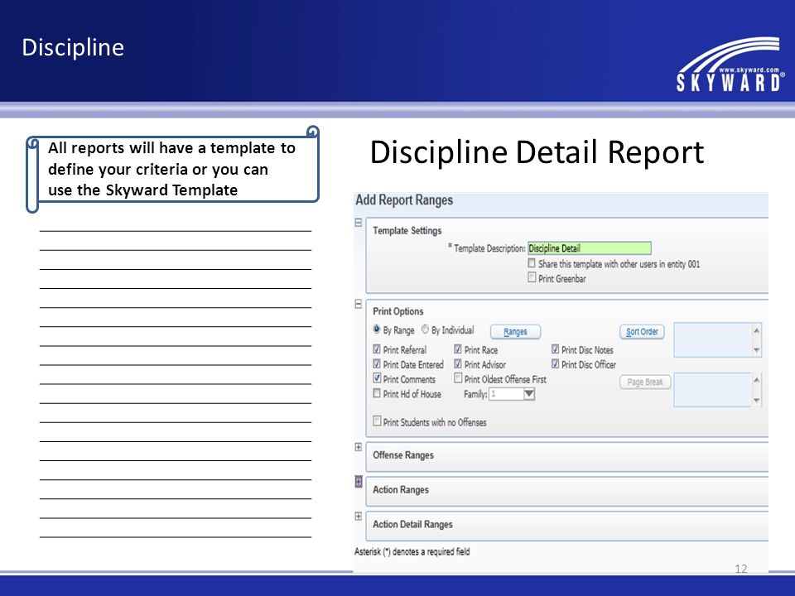The width and height of the screenshot is (795, 596).
Task: Click down arrow of Page Break list
Action: point(756,401)
